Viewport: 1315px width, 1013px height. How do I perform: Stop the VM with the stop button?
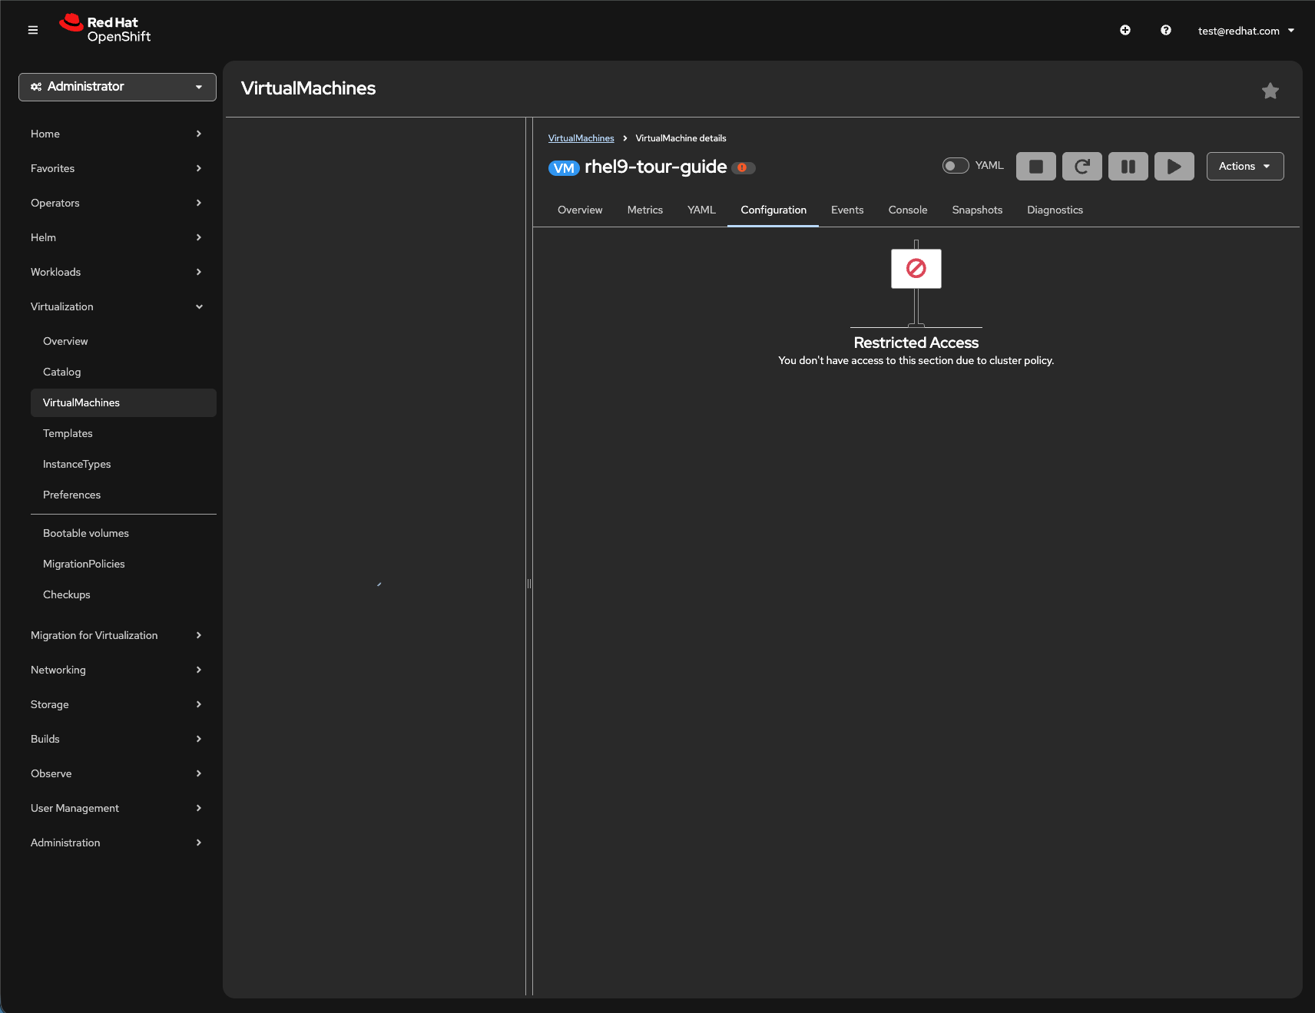[x=1036, y=166]
